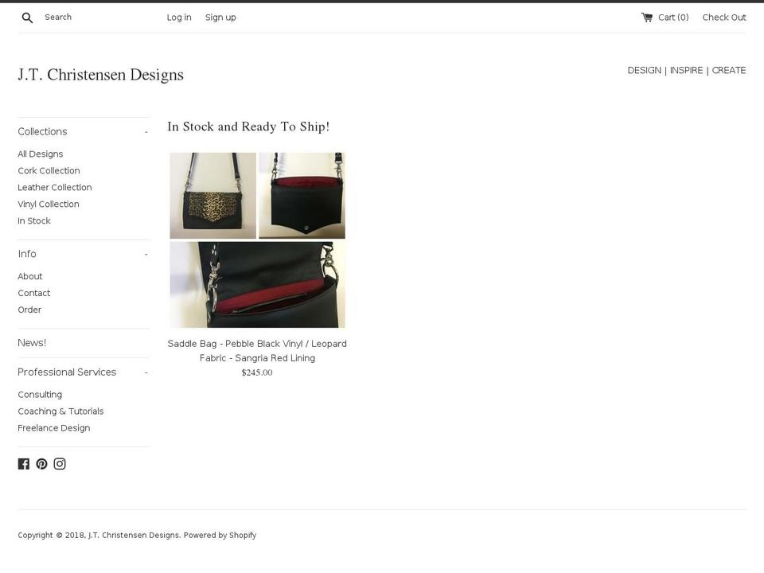Open the Info menu heading
The image size is (764, 573).
click(27, 254)
